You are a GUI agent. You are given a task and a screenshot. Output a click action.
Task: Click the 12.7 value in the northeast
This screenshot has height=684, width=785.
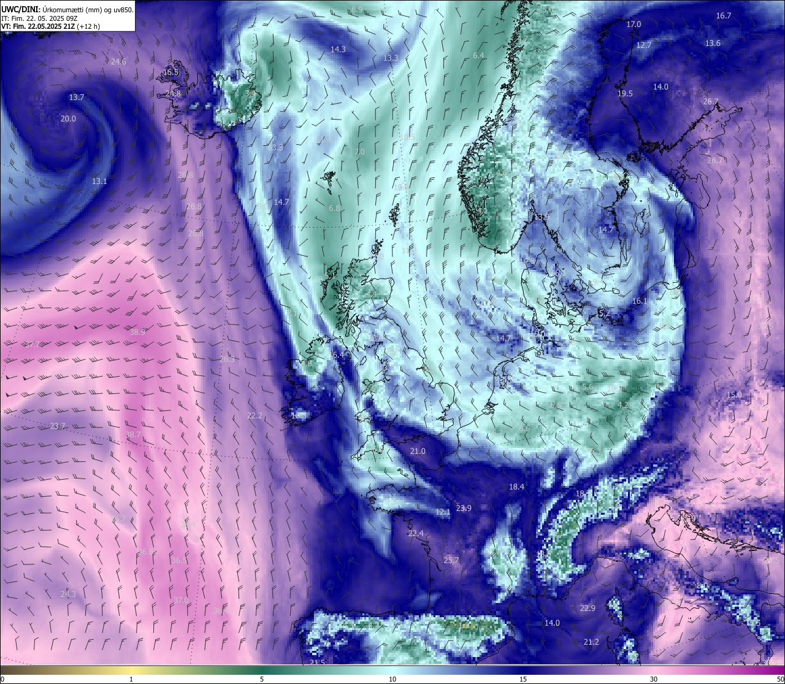(x=643, y=45)
